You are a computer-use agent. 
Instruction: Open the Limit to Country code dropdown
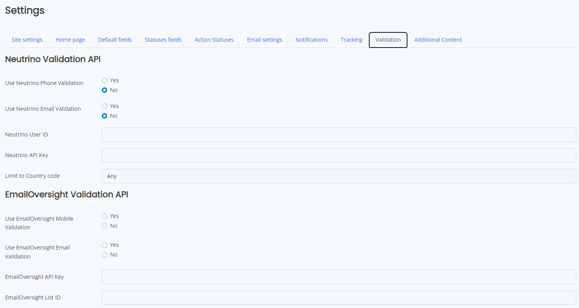click(x=339, y=176)
